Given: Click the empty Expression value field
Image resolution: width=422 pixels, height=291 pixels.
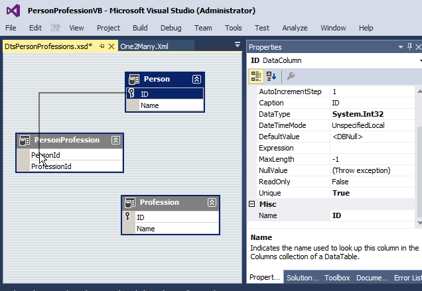Looking at the screenshot, I should point(372,148).
